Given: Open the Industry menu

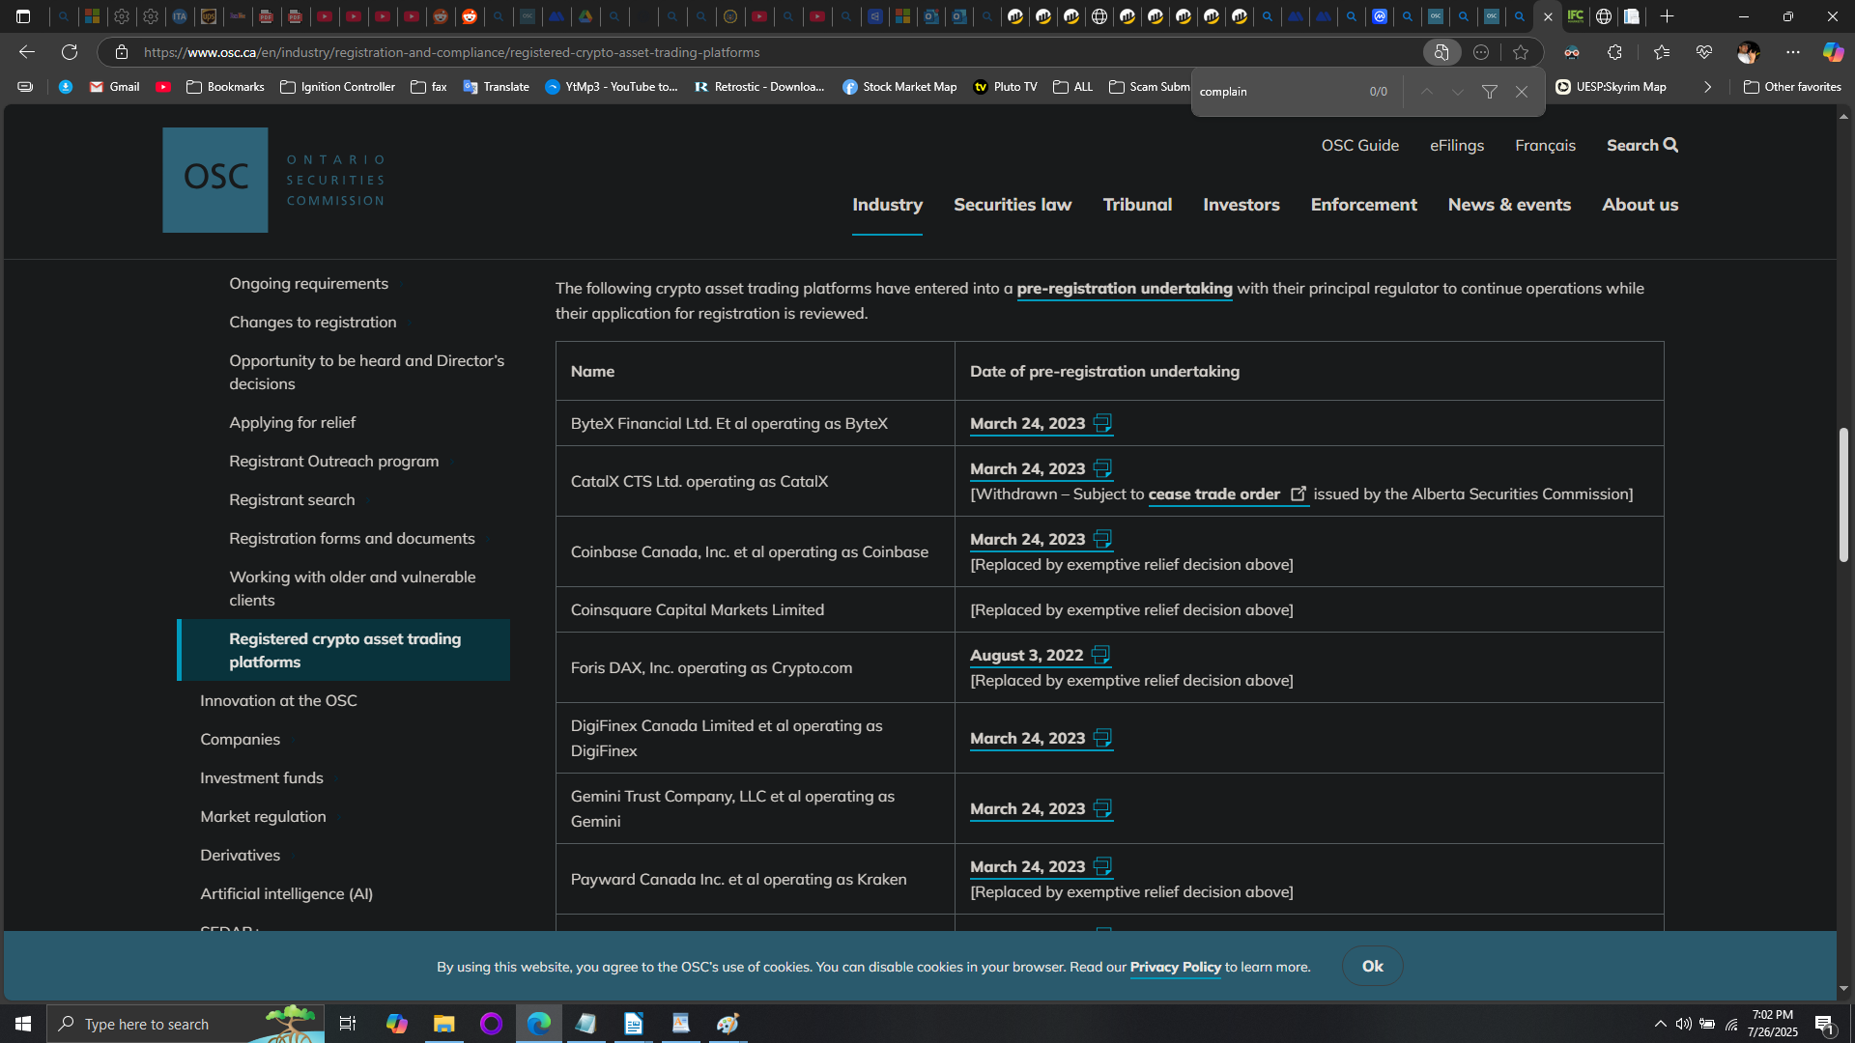Looking at the screenshot, I should coord(887,205).
